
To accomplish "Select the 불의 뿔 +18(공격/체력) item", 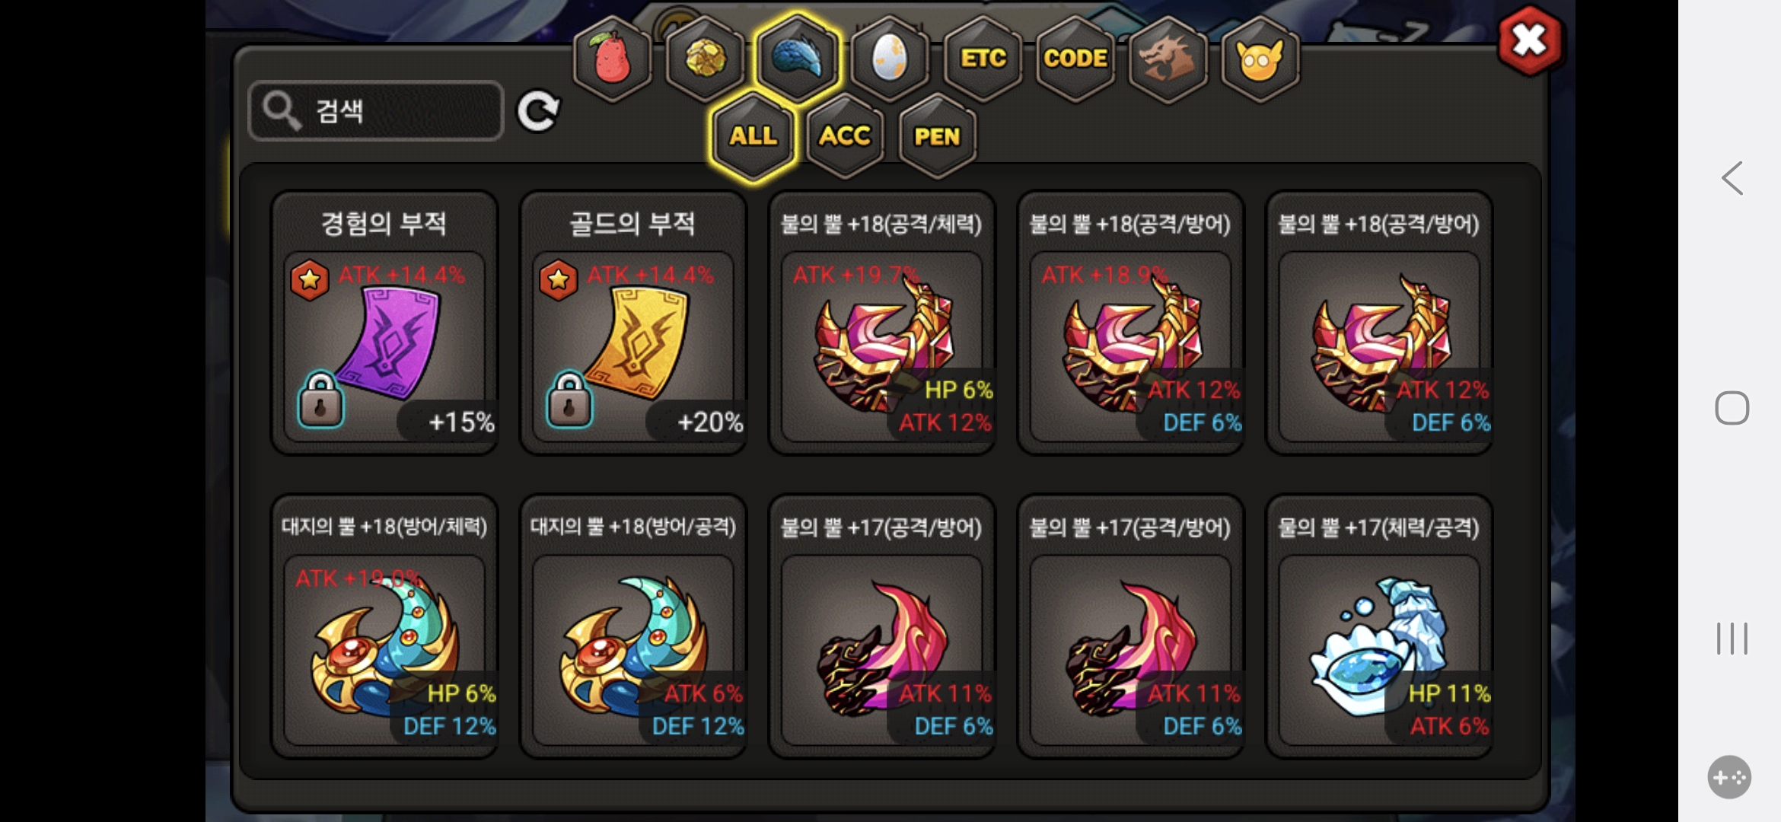I will tap(881, 323).
